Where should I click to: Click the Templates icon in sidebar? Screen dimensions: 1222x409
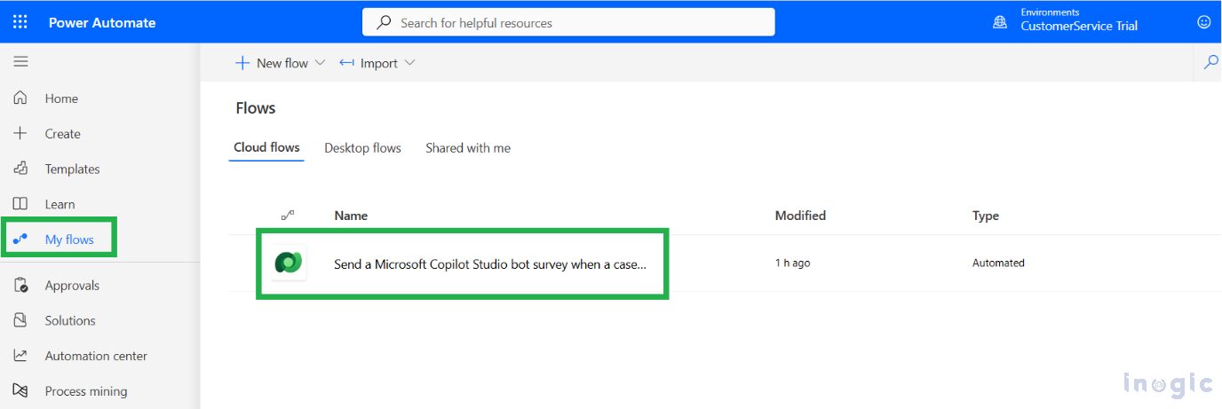click(x=20, y=169)
